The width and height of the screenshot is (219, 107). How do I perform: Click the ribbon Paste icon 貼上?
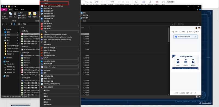click(15, 14)
